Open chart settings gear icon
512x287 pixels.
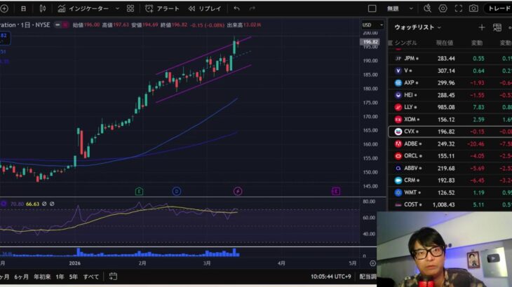[443, 8]
